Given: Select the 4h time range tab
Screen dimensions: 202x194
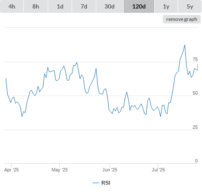Looking at the screenshot, I should (x=12, y=6).
